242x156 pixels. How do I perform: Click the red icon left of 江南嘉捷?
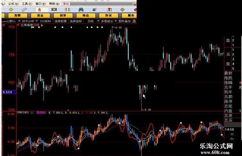[x=18, y=25]
